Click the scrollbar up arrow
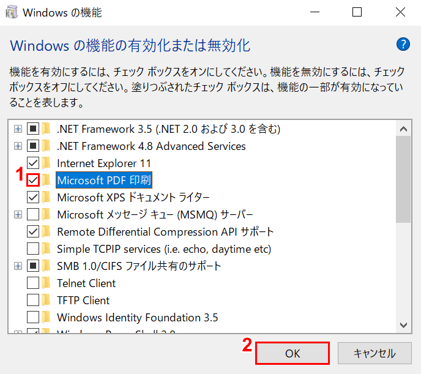Image resolution: width=421 pixels, height=374 pixels. click(x=403, y=129)
